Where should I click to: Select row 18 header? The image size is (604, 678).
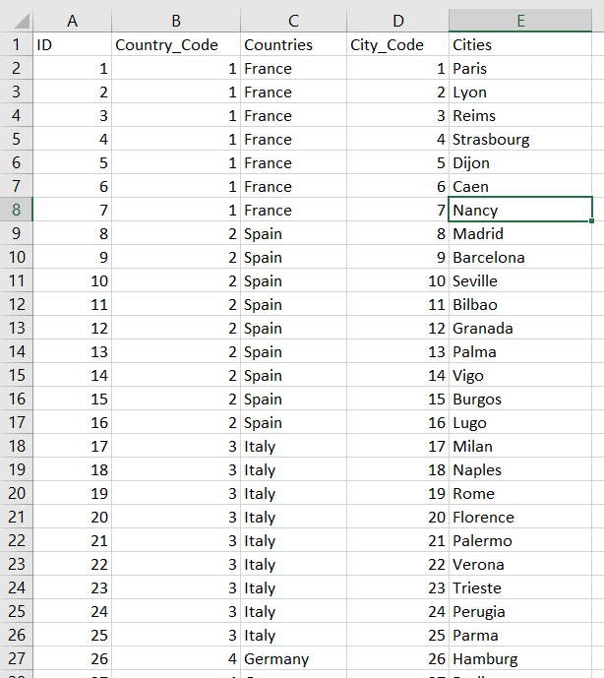(x=16, y=446)
